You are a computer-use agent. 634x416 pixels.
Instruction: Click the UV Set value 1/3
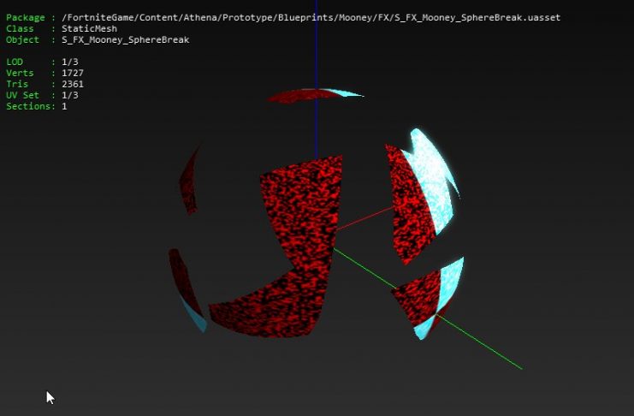(x=70, y=95)
